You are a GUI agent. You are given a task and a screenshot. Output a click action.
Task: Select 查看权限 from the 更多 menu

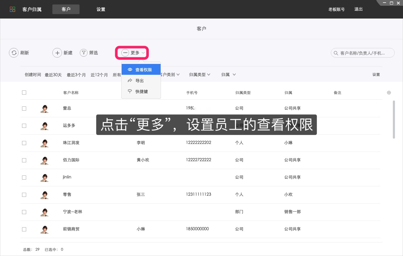point(144,69)
